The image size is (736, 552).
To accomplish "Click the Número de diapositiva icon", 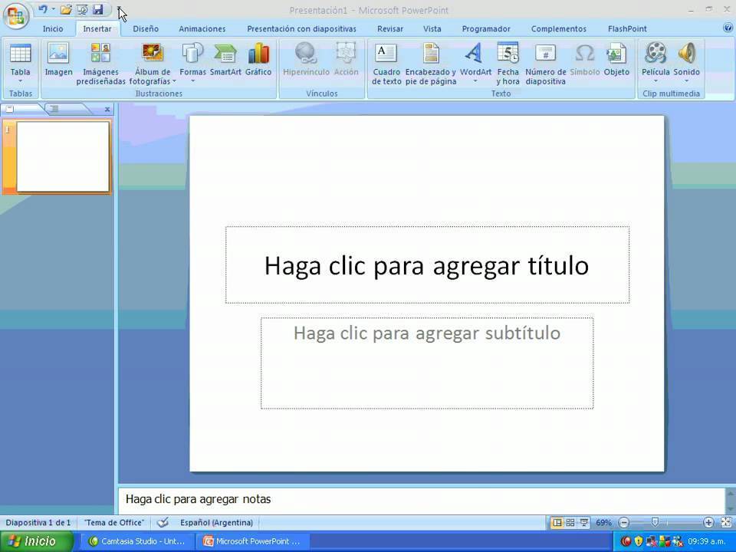I will point(545,55).
